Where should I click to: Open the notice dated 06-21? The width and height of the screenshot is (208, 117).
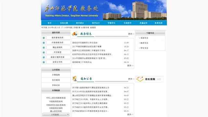(x=91, y=88)
